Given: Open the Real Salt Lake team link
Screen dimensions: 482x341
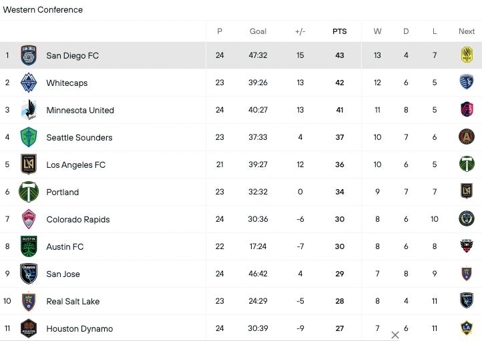Looking at the screenshot, I should [73, 301].
